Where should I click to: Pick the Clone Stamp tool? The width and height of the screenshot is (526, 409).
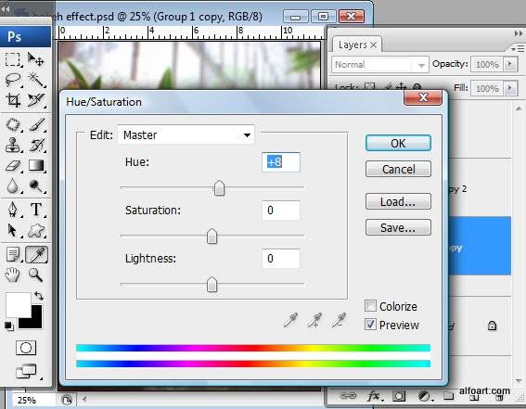13,146
